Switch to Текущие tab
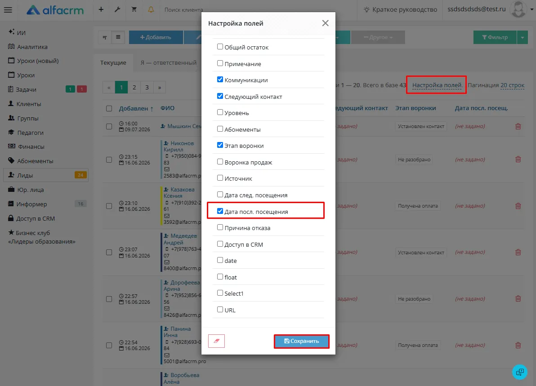The image size is (536, 386). pyautogui.click(x=113, y=63)
